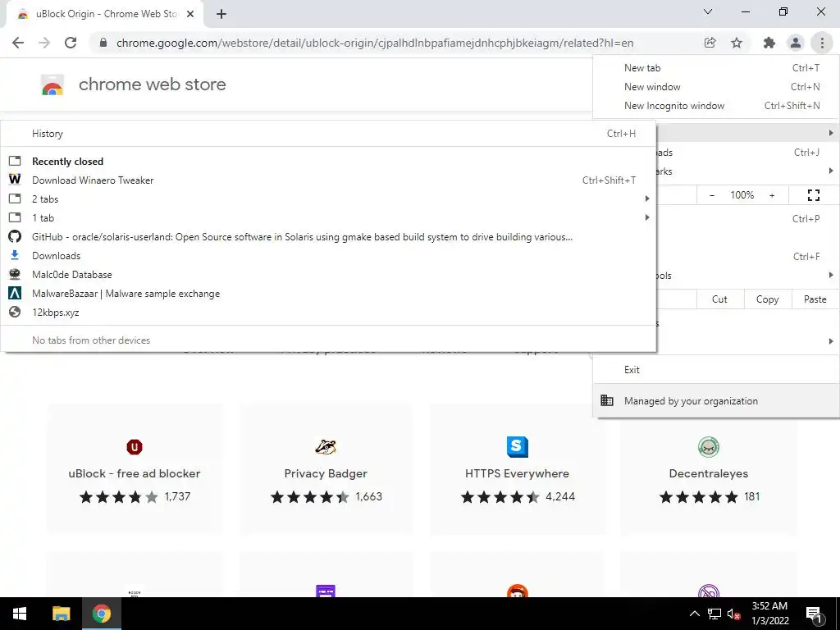Screen dimensions: 840x630
Task: Click the MalwareBazaar icon
Action: coord(15,293)
